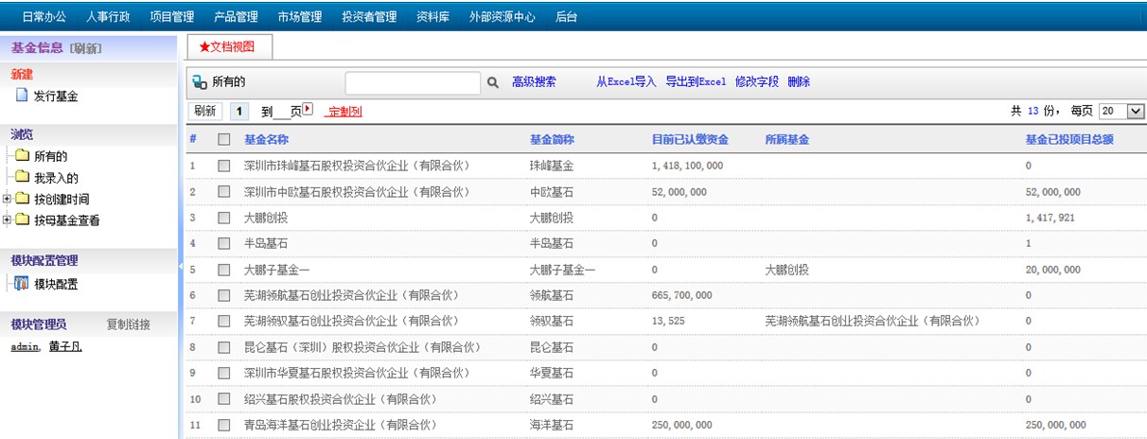
Task: Click the 所有的 view icon in toolbar
Action: click(200, 82)
